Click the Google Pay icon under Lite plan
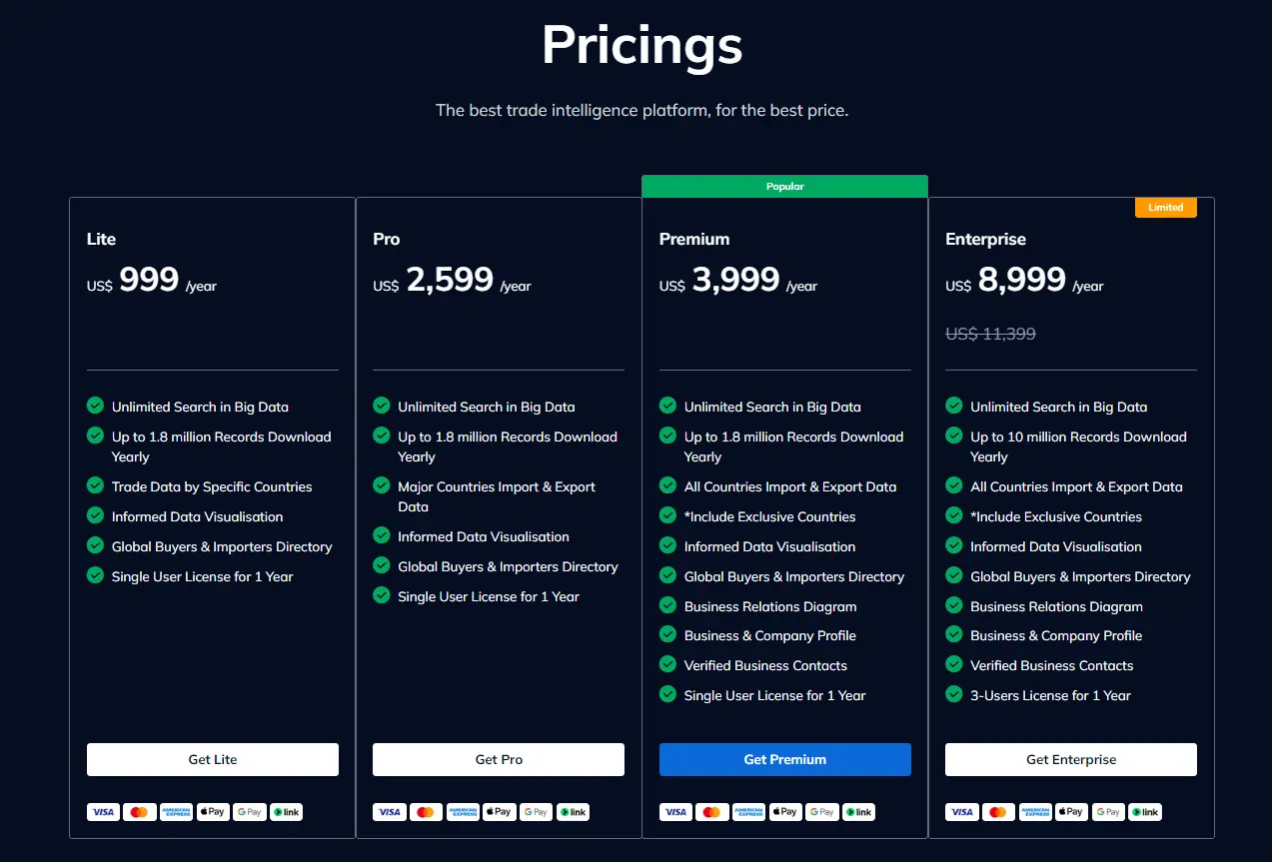1272x862 pixels. [249, 812]
